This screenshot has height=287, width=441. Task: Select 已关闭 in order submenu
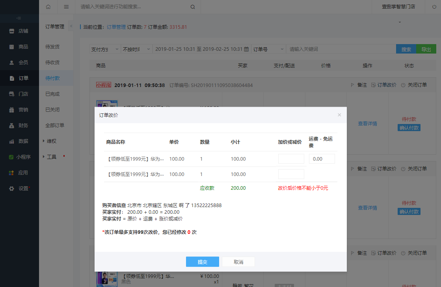click(x=52, y=109)
